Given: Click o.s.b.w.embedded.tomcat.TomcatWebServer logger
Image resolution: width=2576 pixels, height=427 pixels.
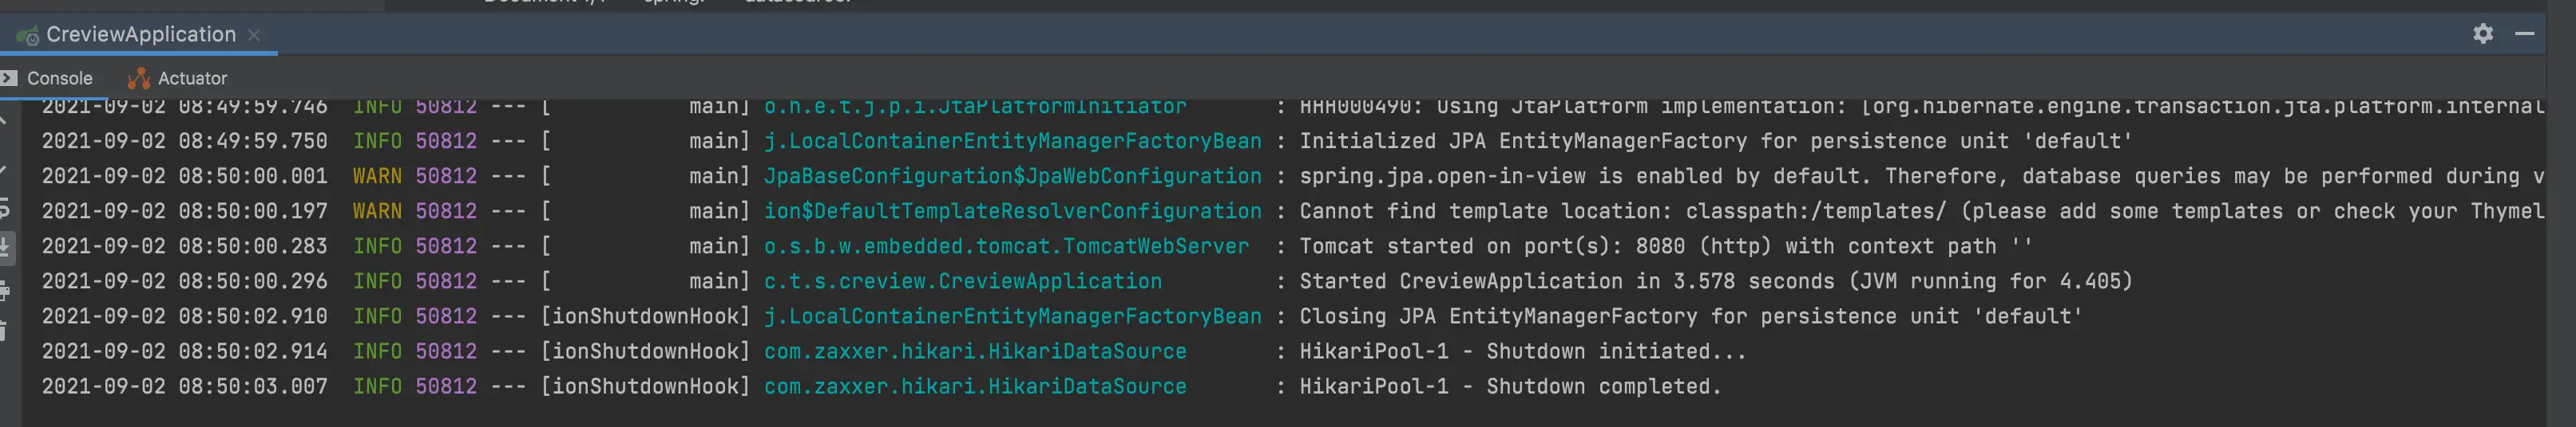Looking at the screenshot, I should (x=1006, y=246).
